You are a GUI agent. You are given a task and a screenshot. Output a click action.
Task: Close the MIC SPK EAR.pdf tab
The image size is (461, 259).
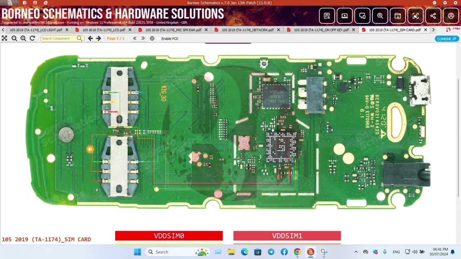pos(206,30)
